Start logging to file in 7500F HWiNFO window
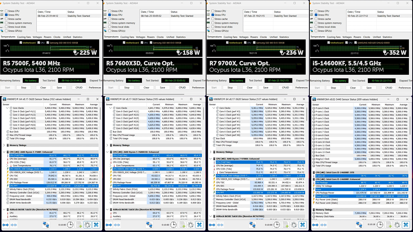 [x=79, y=225]
